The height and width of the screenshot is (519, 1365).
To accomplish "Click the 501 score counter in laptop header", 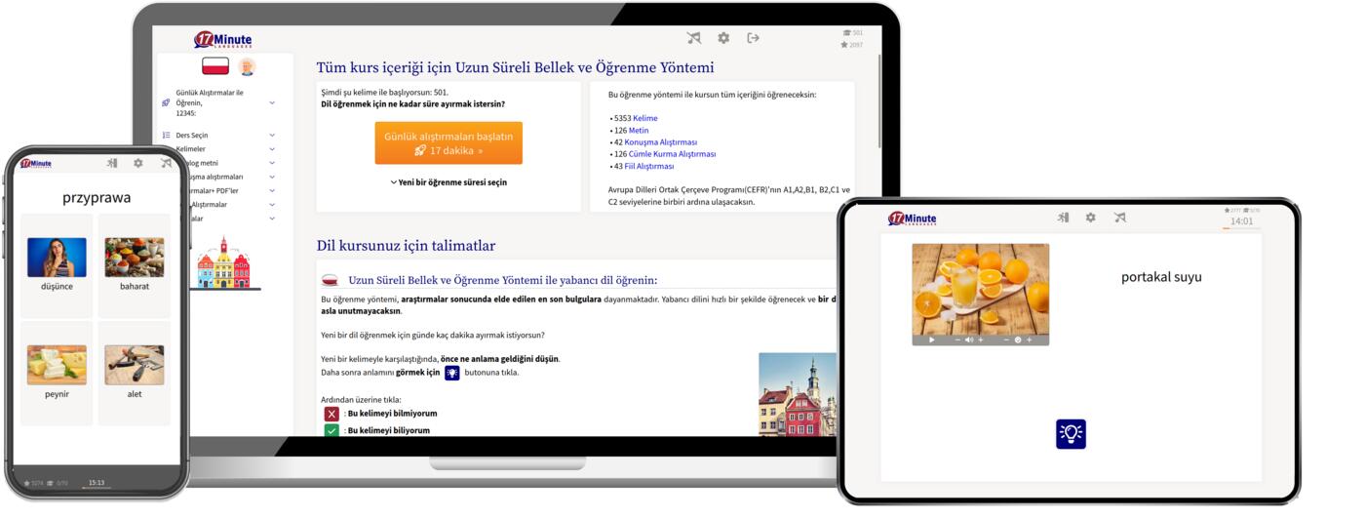I will (852, 32).
